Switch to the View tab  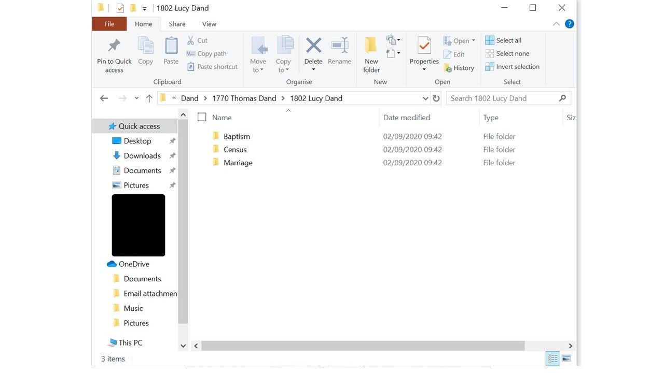pos(209,23)
